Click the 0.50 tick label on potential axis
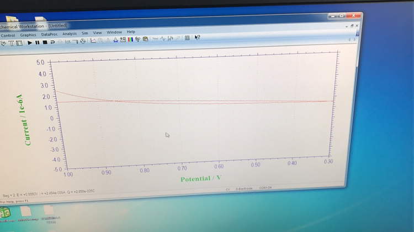Image resolution: width=414 pixels, height=232 pixels. point(256,165)
